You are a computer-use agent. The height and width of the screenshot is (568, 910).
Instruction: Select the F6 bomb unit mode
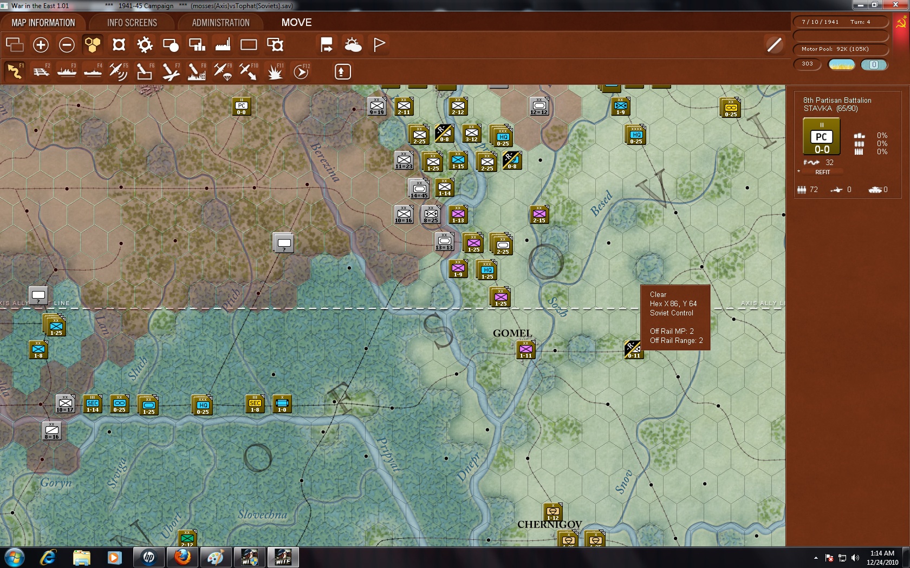point(145,71)
